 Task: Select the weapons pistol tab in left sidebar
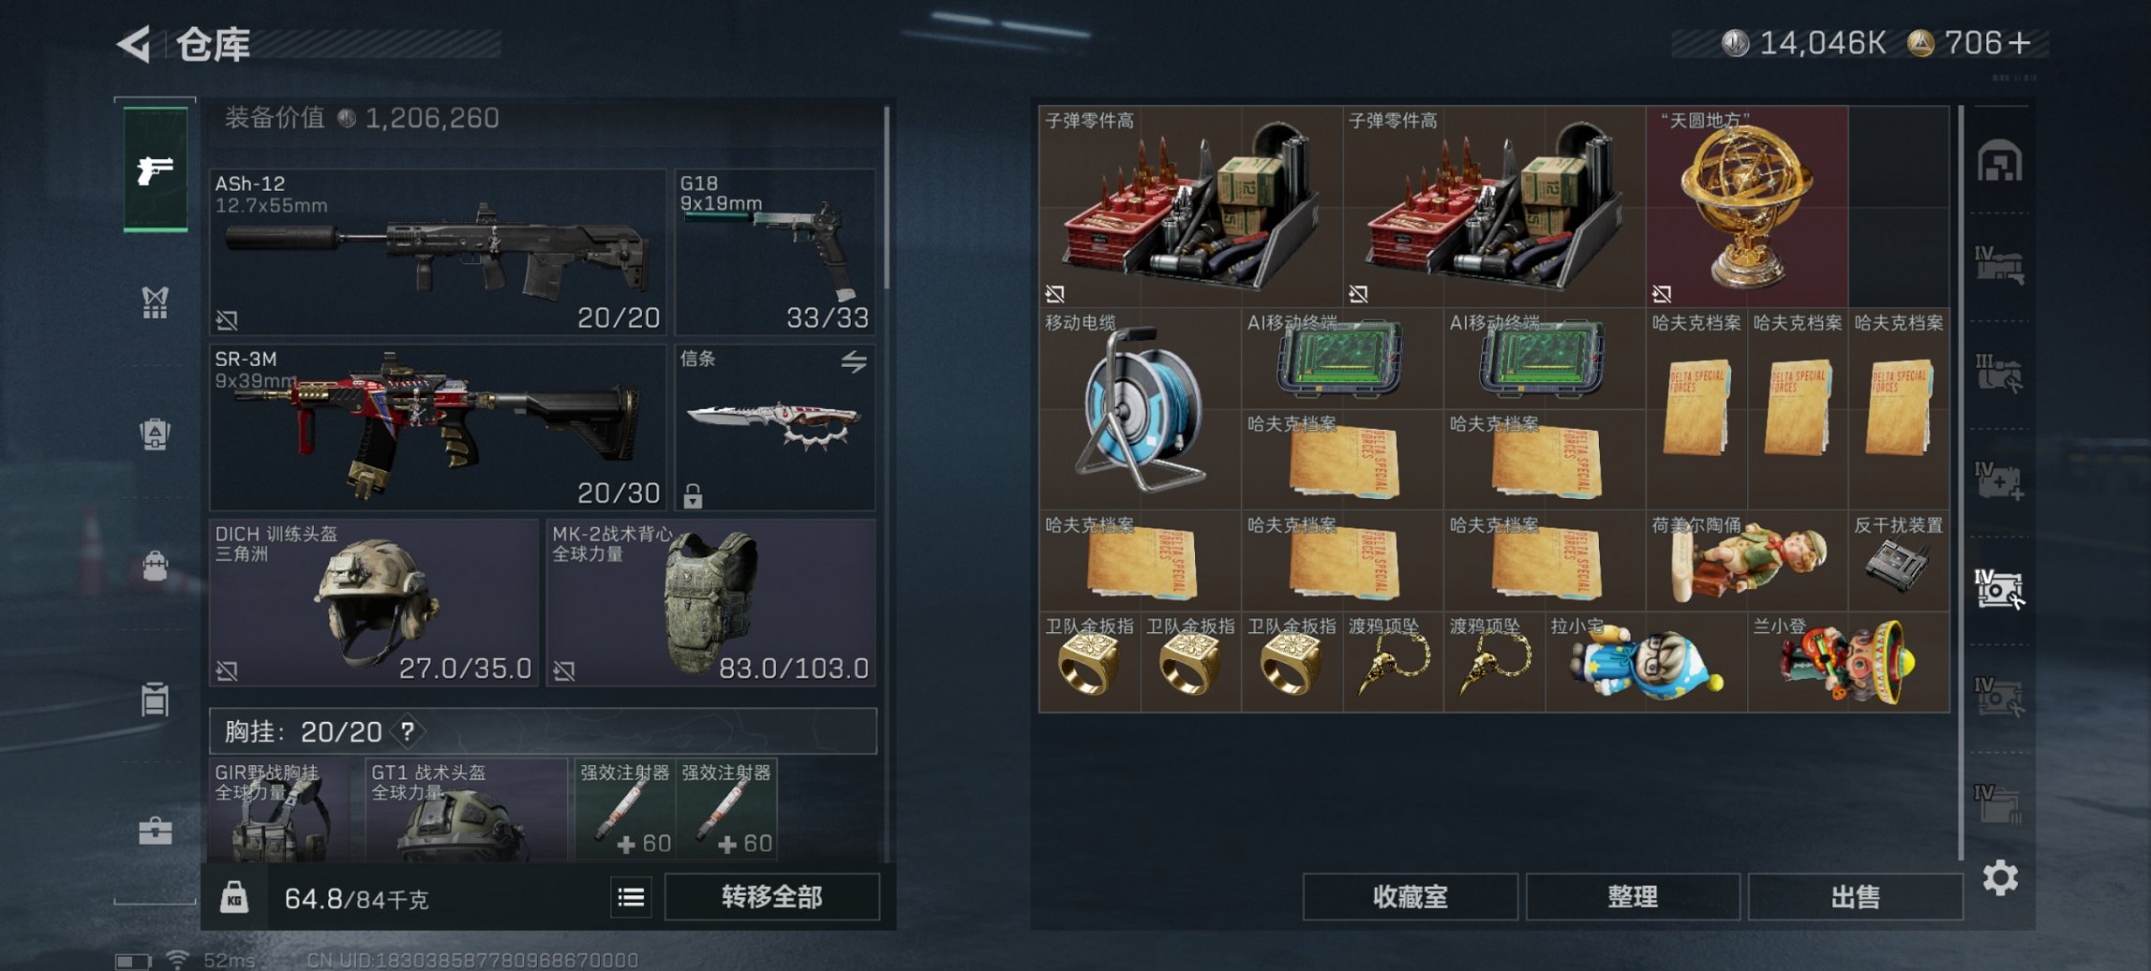(156, 169)
